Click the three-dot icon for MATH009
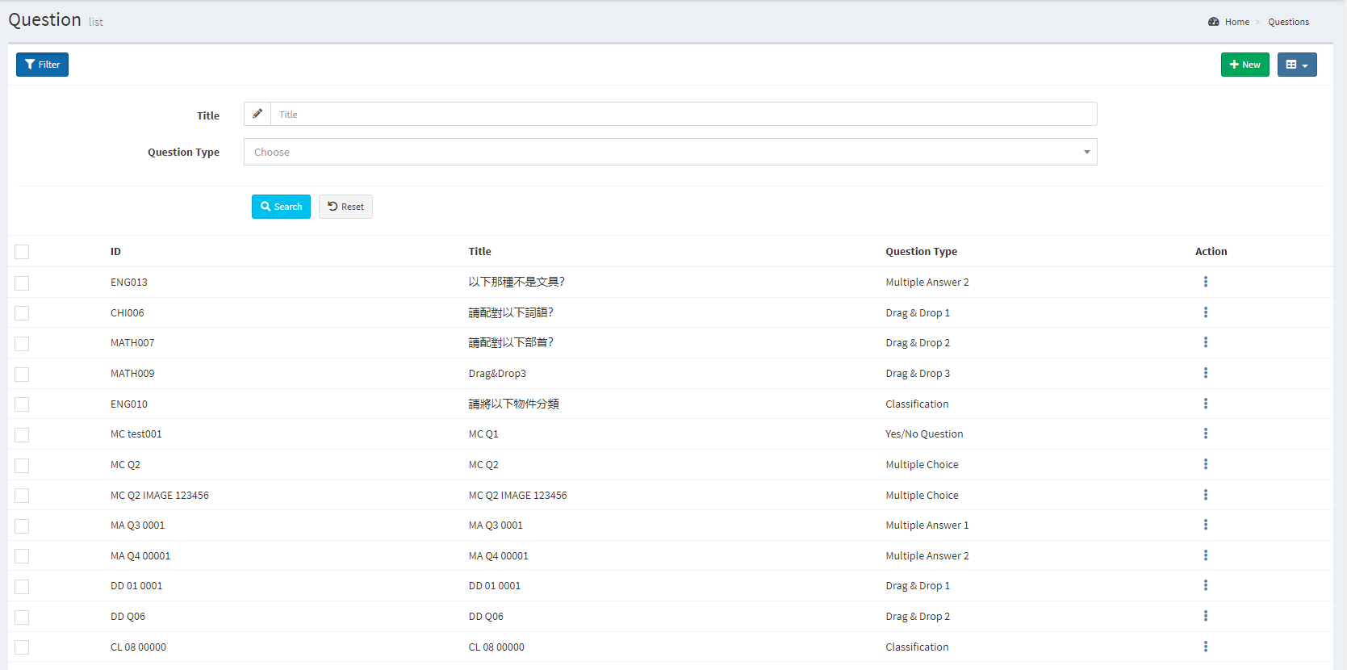The width and height of the screenshot is (1347, 670). [1205, 373]
